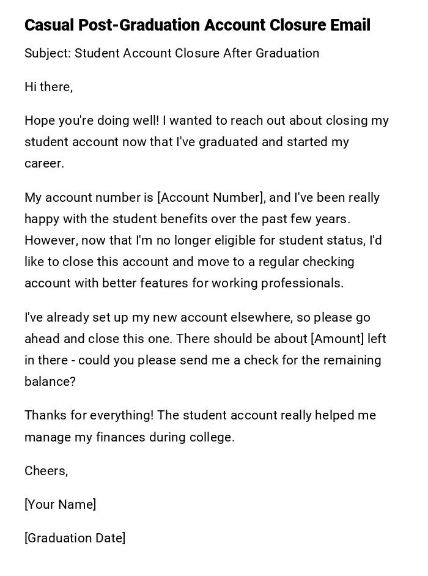Click the [Account Number] placeholder
Image resolution: width=428 pixels, height=576 pixels.
[x=210, y=198]
